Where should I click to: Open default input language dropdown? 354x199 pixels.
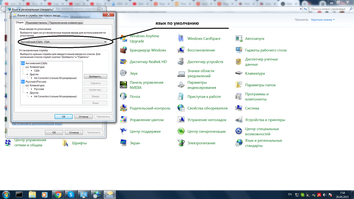tap(63, 42)
